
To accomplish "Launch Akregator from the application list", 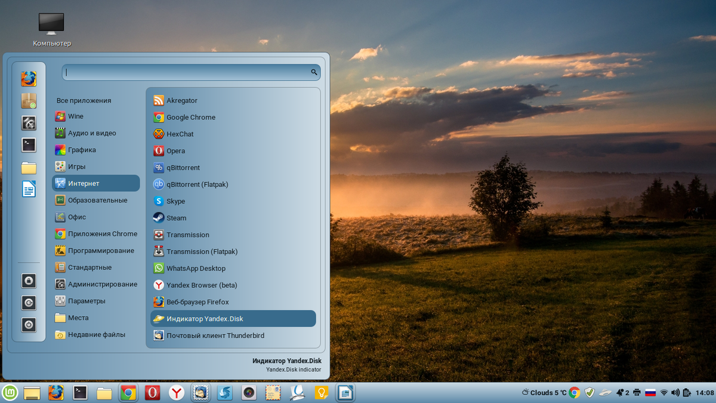I will 233,100.
